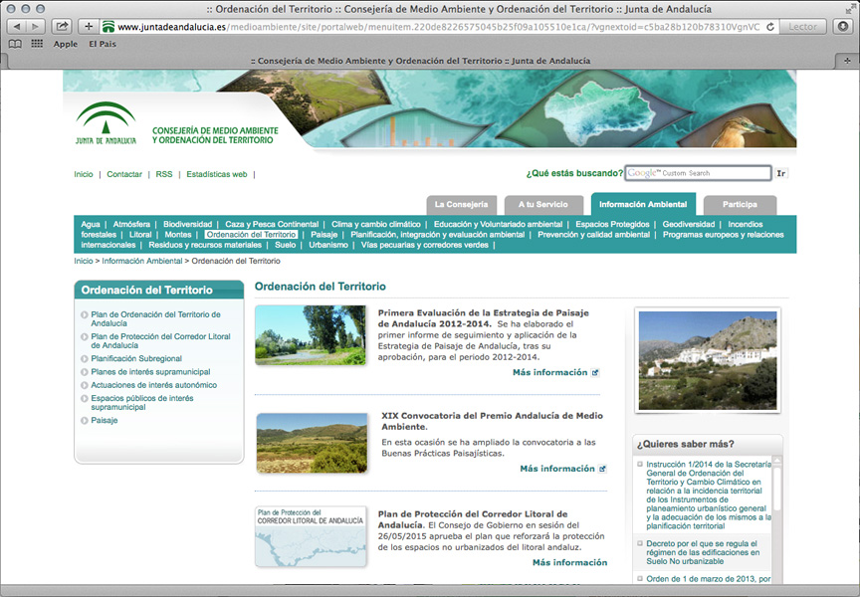Click the Junta de Andalucía logo

[106, 121]
